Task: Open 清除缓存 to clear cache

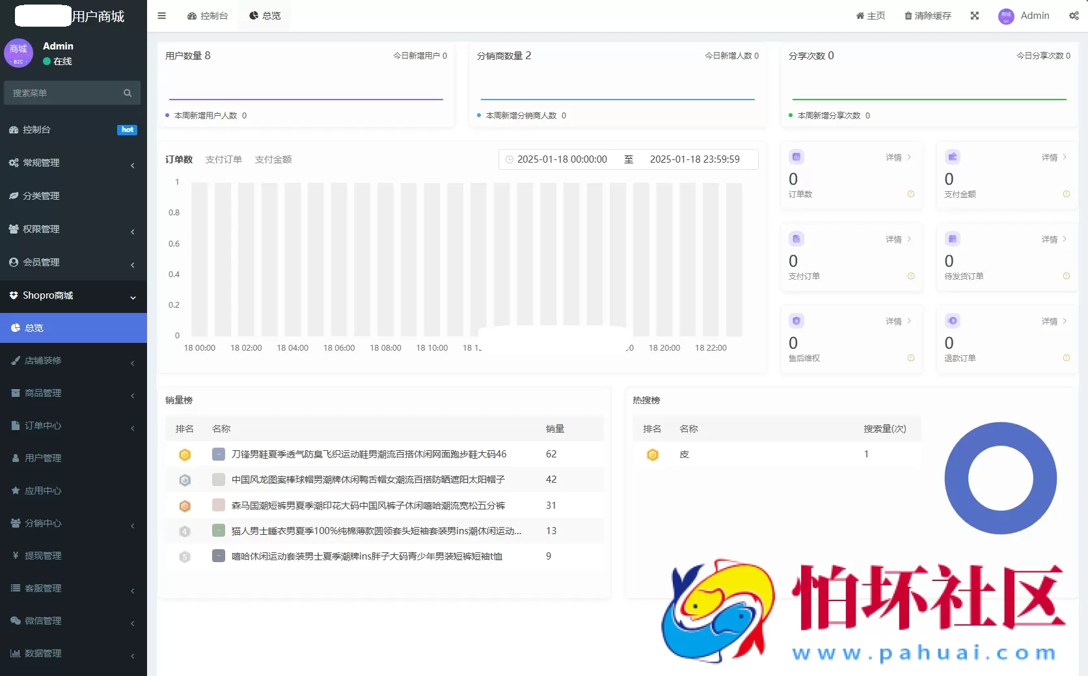Action: [927, 16]
